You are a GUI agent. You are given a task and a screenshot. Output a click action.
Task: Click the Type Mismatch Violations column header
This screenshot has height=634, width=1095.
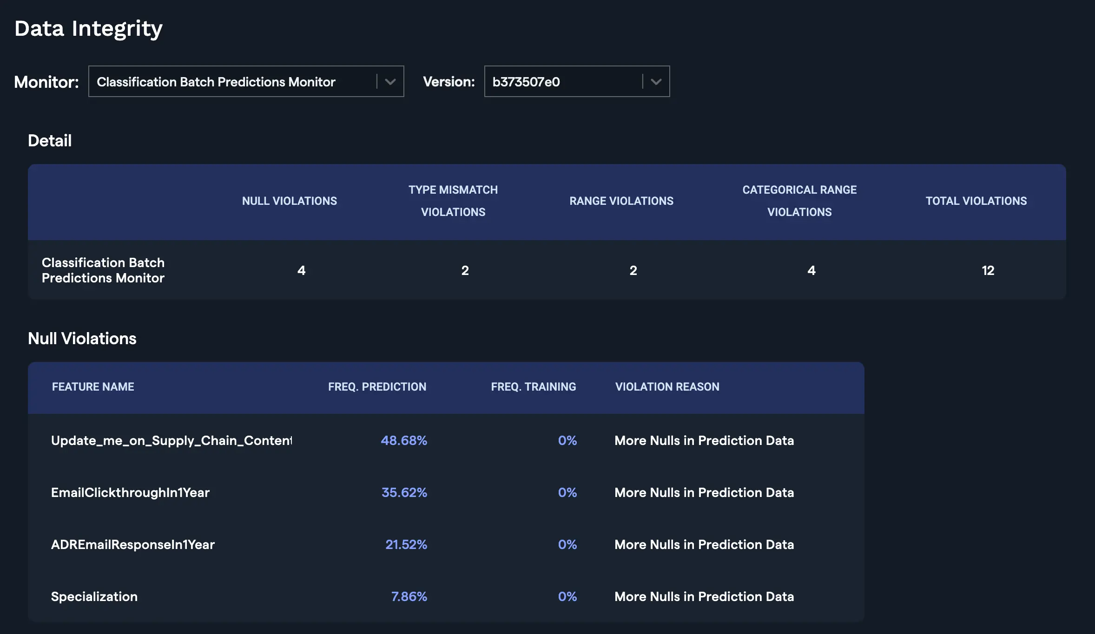click(453, 201)
